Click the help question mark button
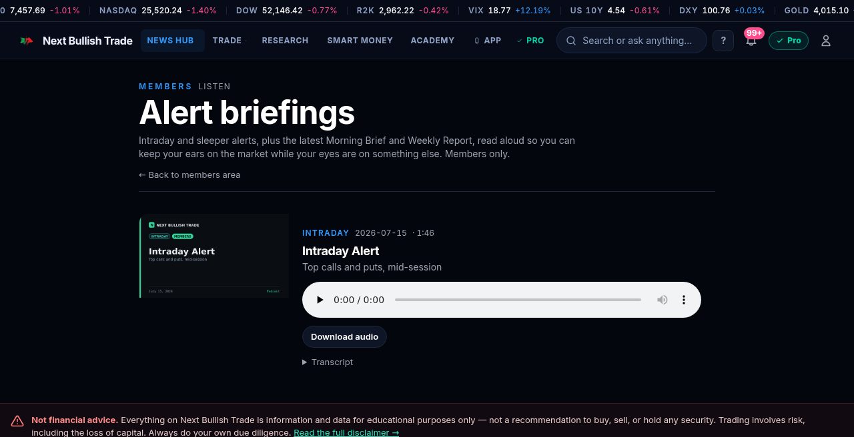The image size is (854, 437). 723,41
